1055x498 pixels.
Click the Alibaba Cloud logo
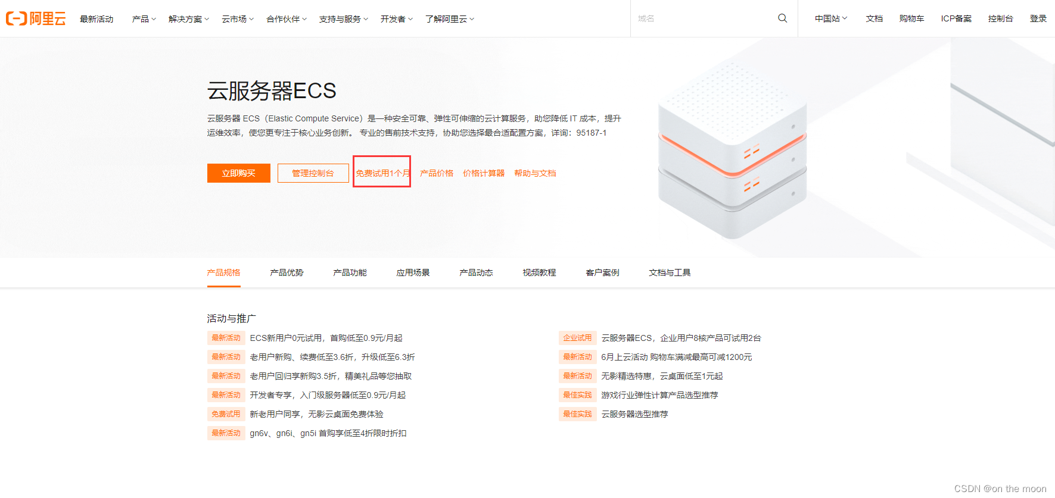pos(36,18)
